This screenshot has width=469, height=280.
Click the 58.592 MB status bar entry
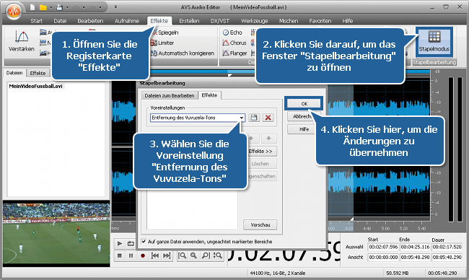pos(398,273)
